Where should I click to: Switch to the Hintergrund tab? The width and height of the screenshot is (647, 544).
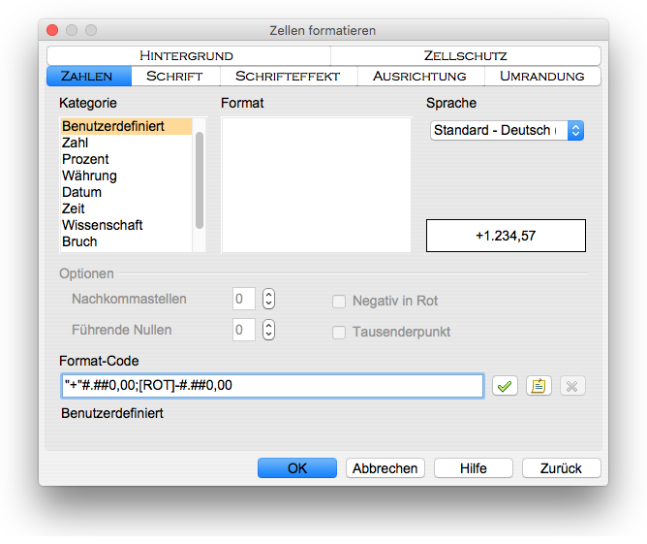(189, 56)
